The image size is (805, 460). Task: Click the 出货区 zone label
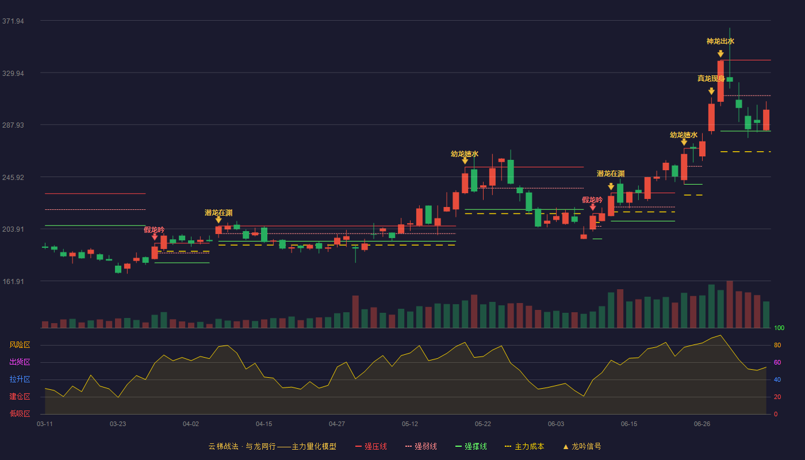point(20,362)
